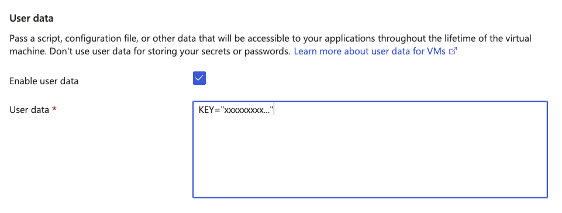The width and height of the screenshot is (562, 213).
Task: Place cursor after KEY="xxxxxxxxx..." text
Action: click(x=274, y=110)
